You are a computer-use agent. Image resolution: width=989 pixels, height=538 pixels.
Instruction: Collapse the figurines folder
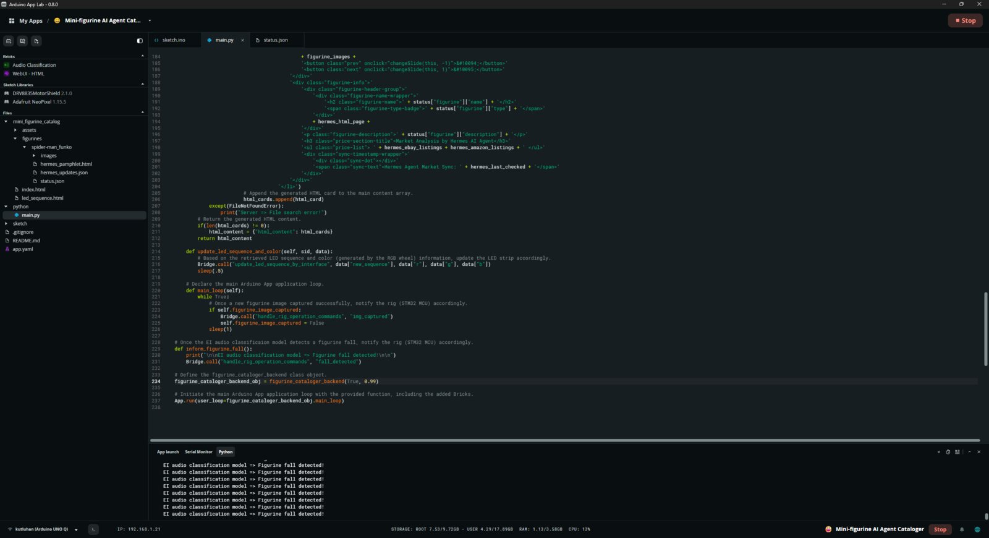click(15, 139)
